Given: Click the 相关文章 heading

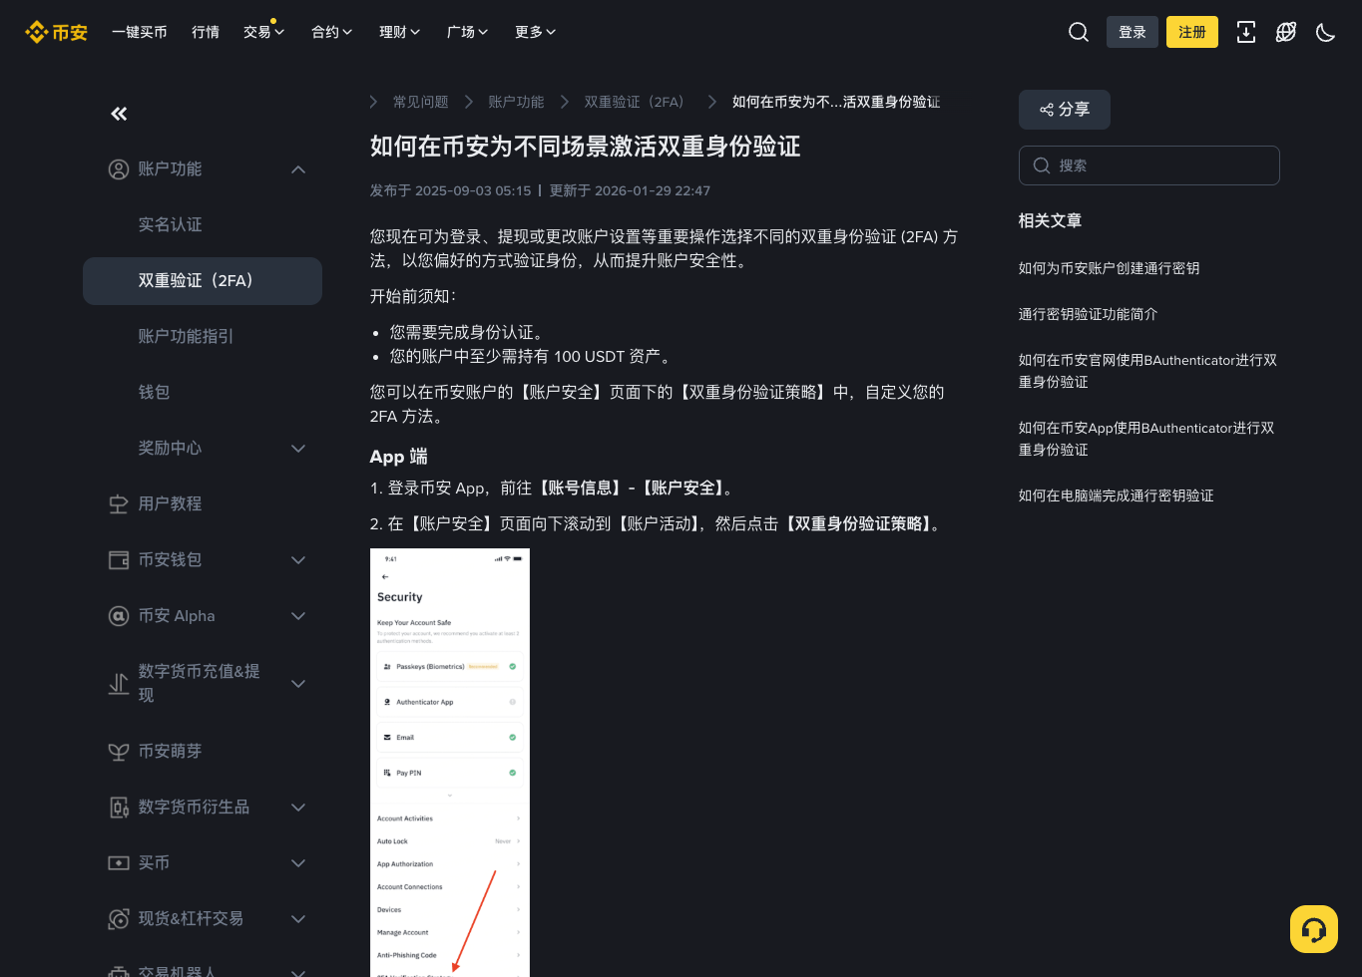Looking at the screenshot, I should click(x=1050, y=220).
